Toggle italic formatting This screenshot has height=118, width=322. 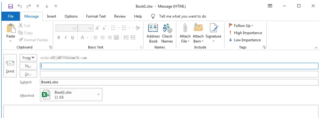tap(66, 37)
